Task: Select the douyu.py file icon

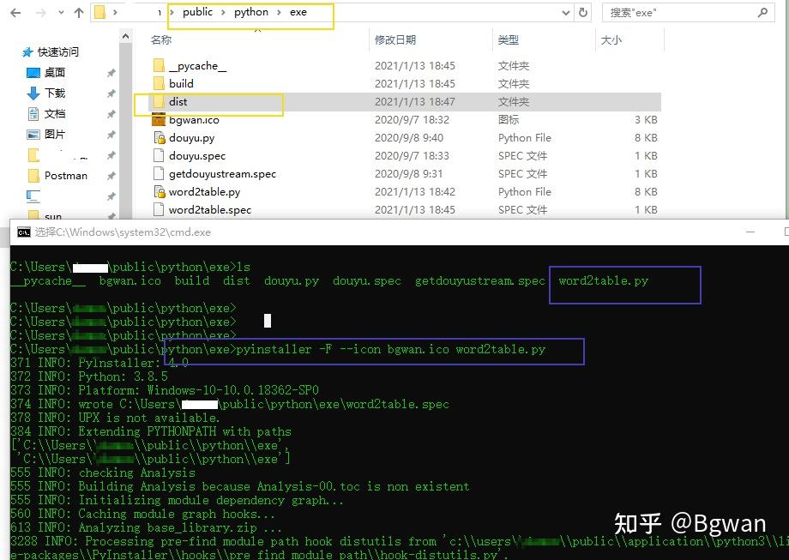Action: coord(159,137)
